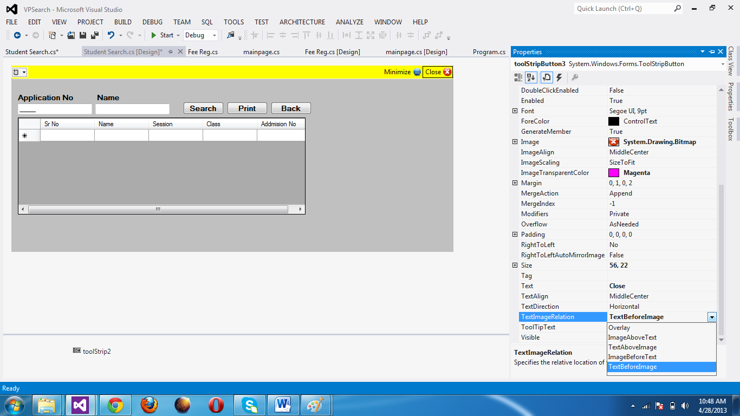Image resolution: width=740 pixels, height=416 pixels.
Task: Click the New Project toolbar icon
Action: tap(51, 34)
